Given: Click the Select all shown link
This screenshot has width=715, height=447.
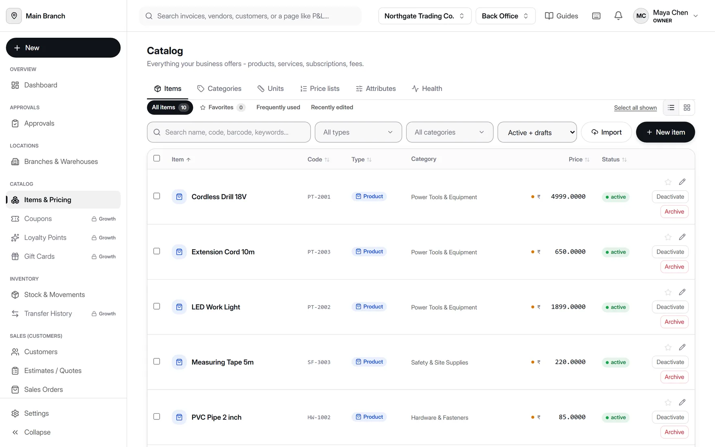Looking at the screenshot, I should pyautogui.click(x=635, y=108).
